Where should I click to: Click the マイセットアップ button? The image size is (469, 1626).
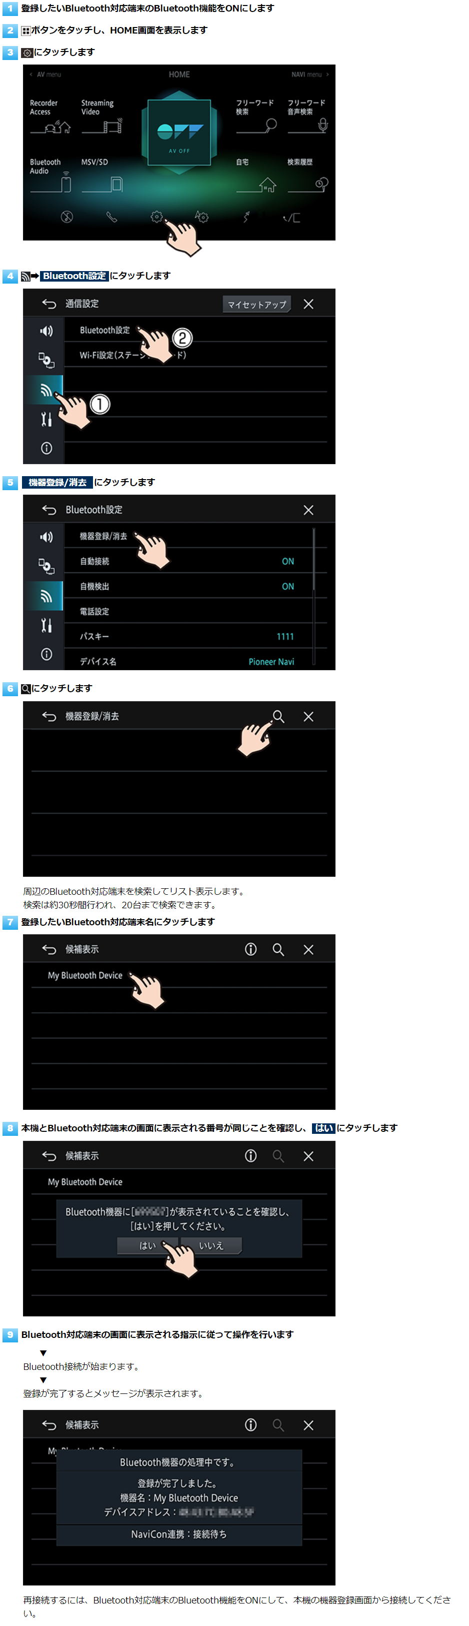click(257, 304)
